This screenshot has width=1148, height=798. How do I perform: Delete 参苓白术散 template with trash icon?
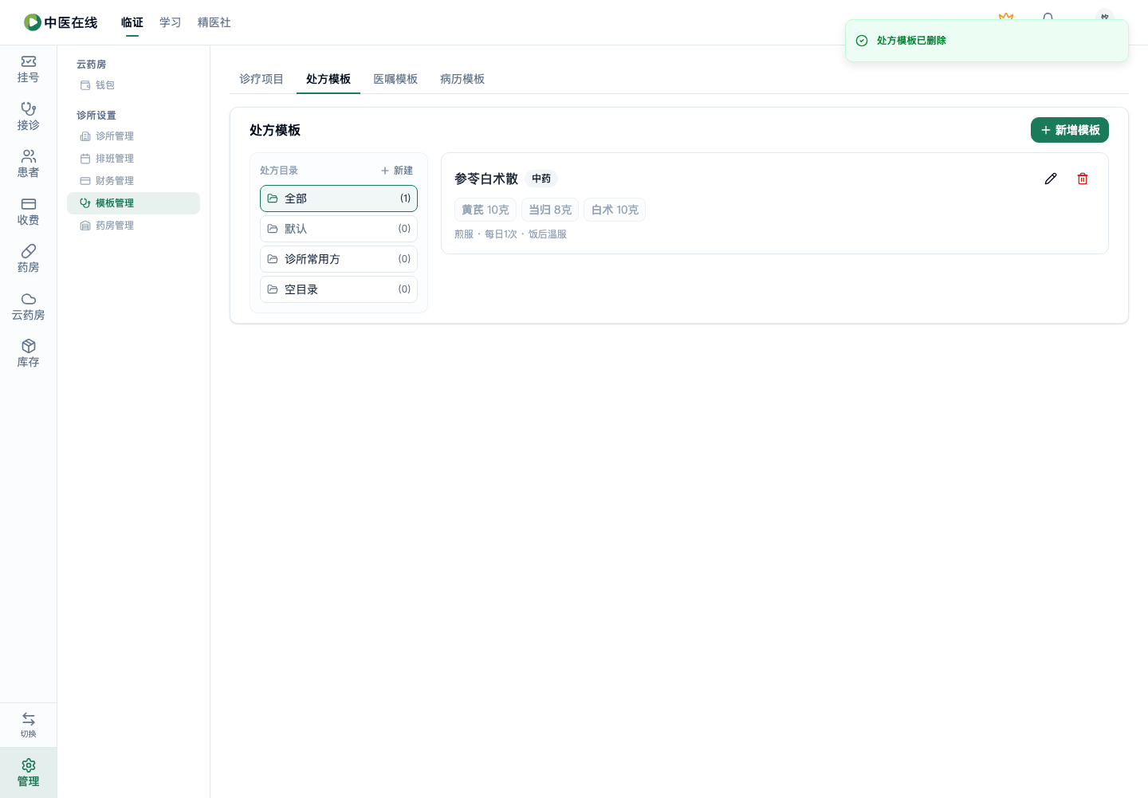point(1083,179)
